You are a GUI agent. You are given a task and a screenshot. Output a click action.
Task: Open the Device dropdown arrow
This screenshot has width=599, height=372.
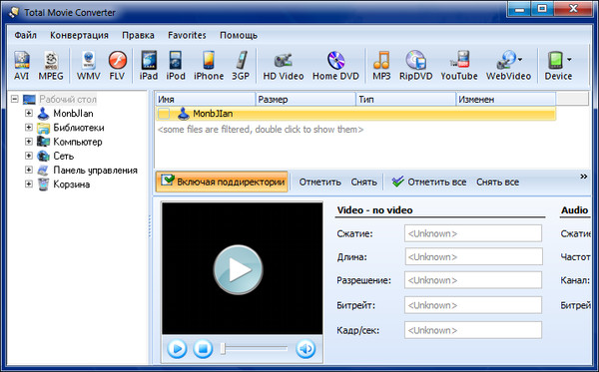tap(569, 60)
